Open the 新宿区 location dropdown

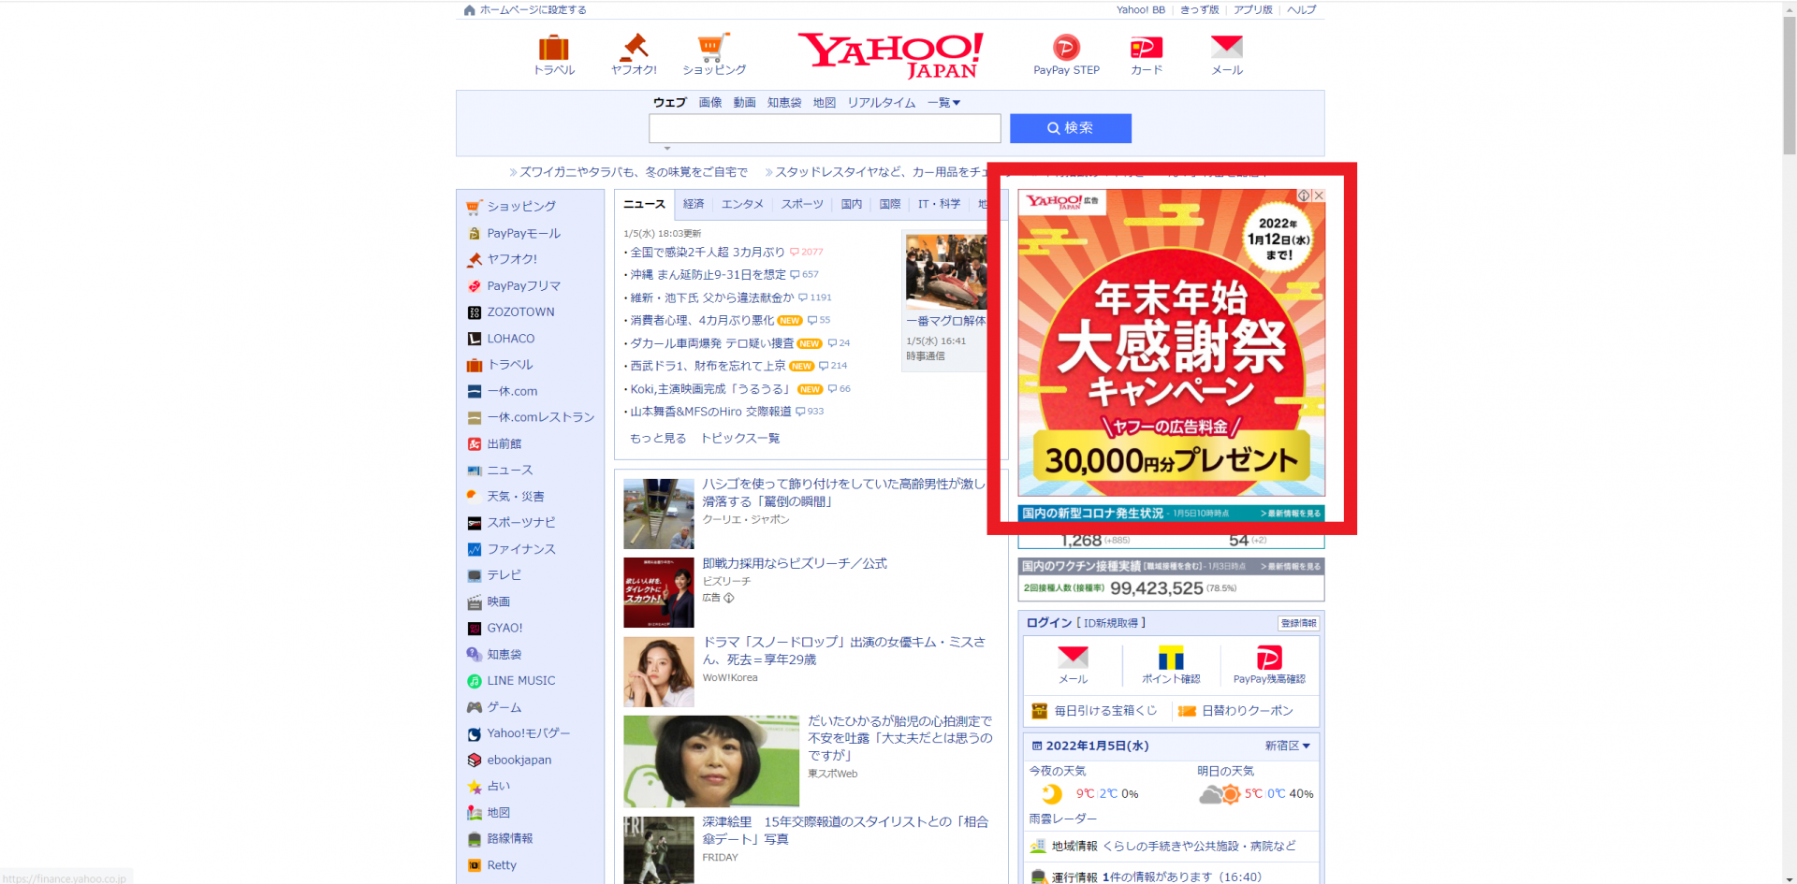point(1287,746)
